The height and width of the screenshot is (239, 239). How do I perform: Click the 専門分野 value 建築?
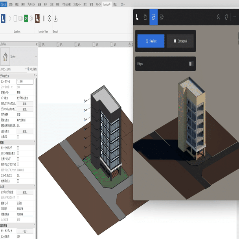18,115
